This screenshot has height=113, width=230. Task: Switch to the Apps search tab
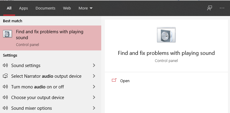click(23, 8)
